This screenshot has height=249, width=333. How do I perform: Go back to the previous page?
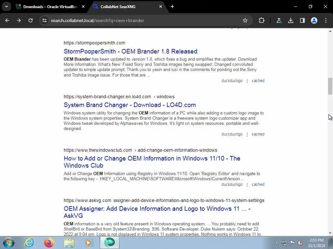tap(7, 20)
